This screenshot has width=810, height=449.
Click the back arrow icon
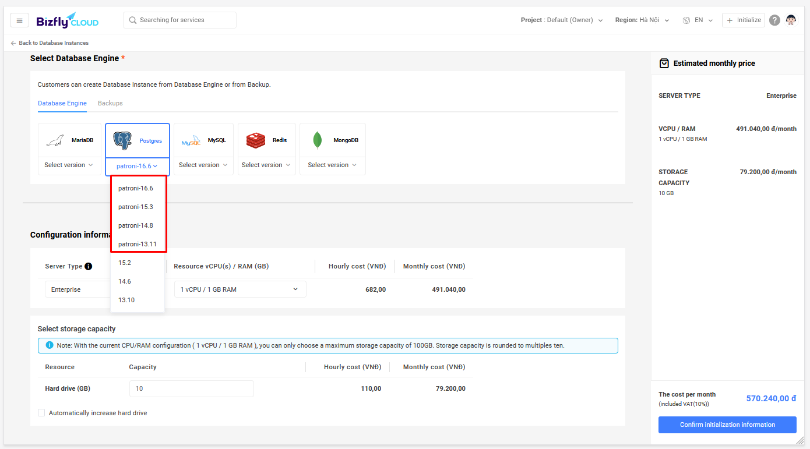coord(13,43)
